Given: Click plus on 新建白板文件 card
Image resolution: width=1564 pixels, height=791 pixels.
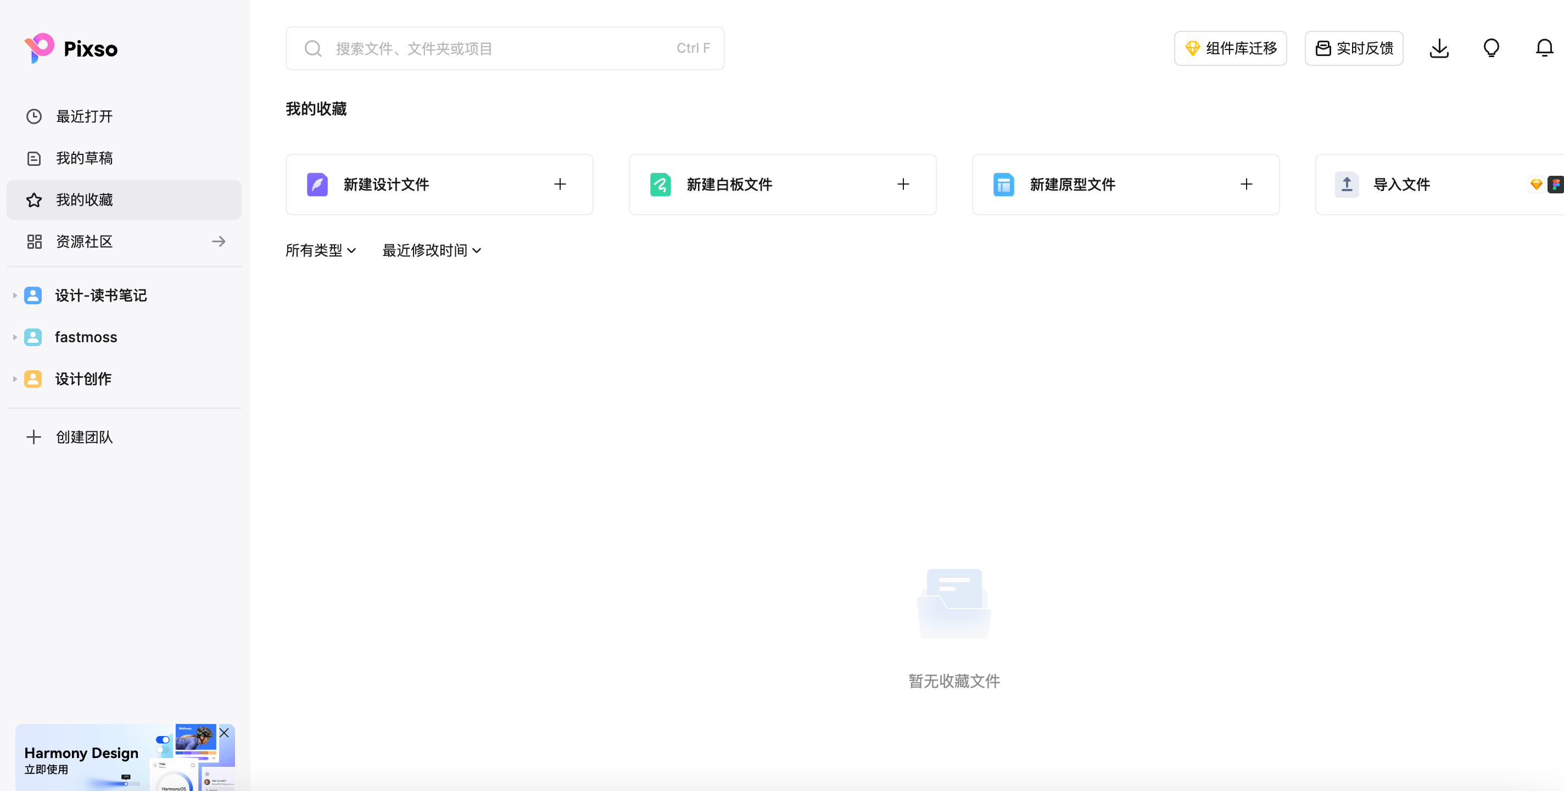Looking at the screenshot, I should (903, 184).
